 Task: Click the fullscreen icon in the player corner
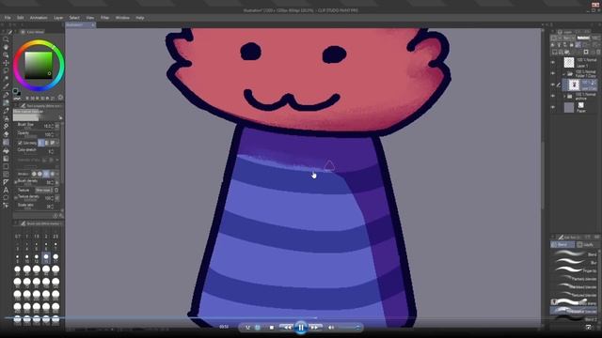pos(589,327)
